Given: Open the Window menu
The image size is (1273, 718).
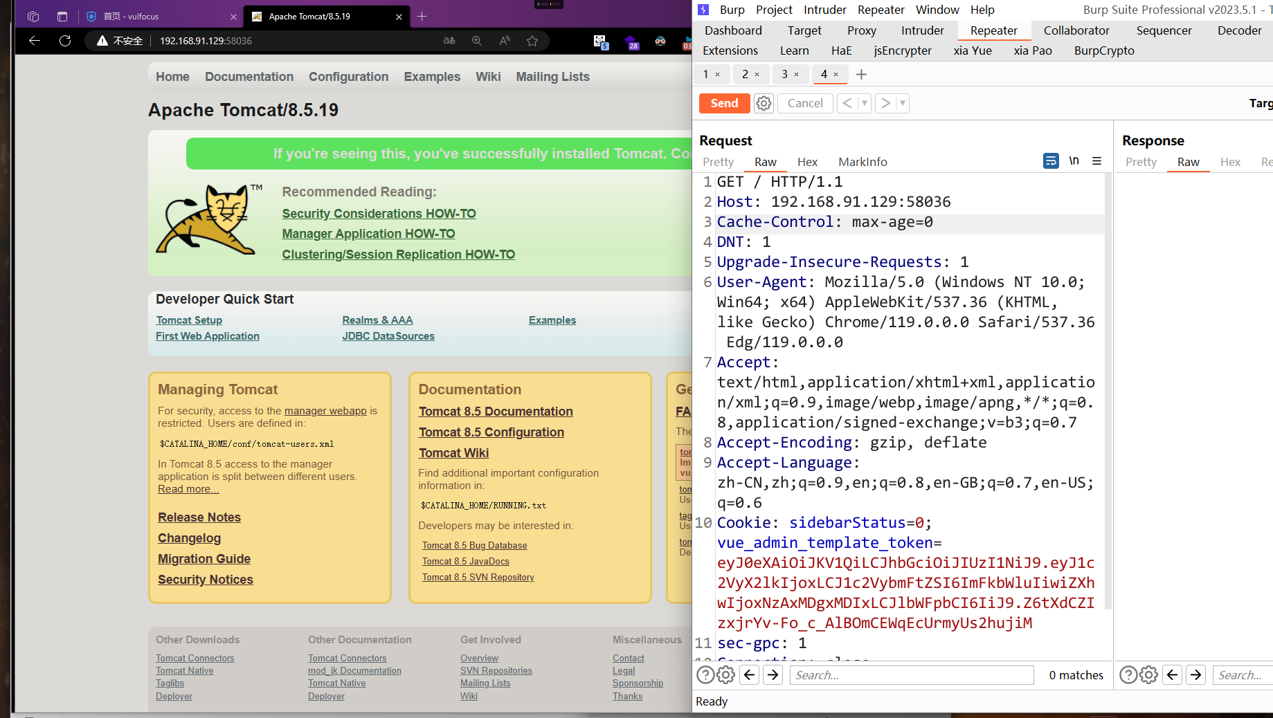Looking at the screenshot, I should coord(937,10).
